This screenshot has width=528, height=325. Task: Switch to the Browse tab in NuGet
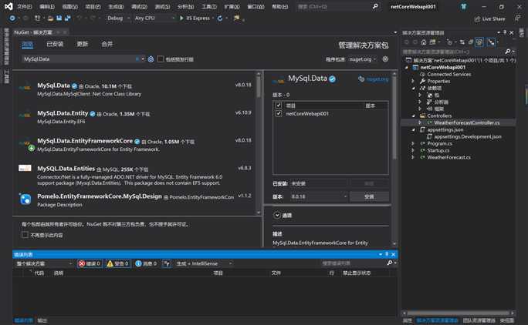point(27,44)
